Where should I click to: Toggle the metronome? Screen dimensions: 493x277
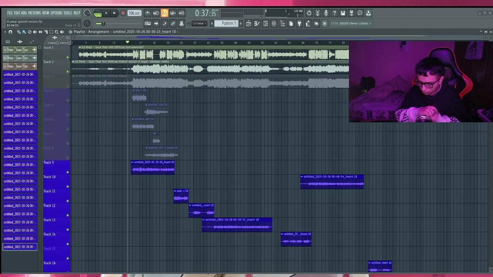[148, 13]
